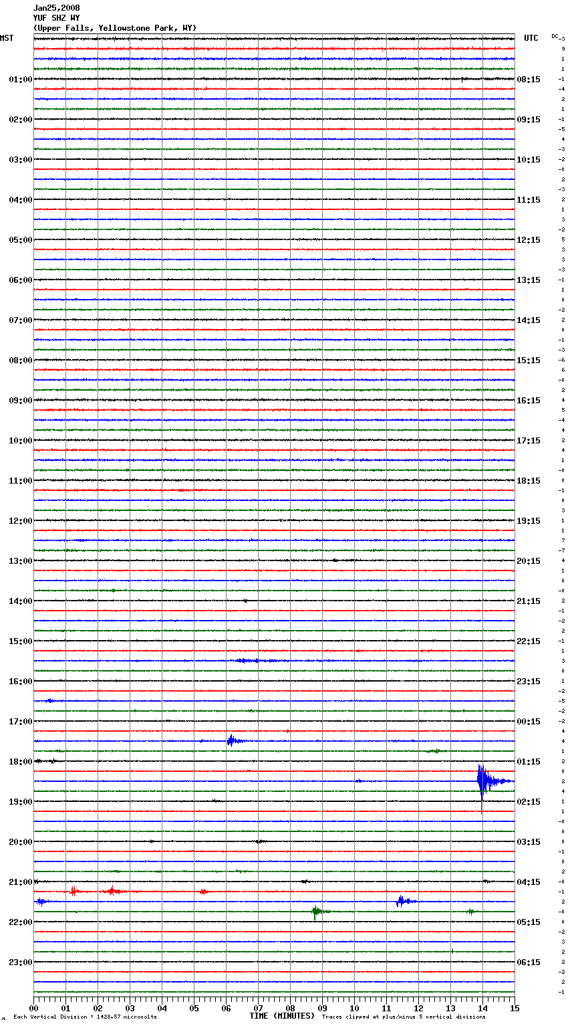Select the 10:00 MST row label
Viewport: 568px width, 1026px height.
point(21,441)
